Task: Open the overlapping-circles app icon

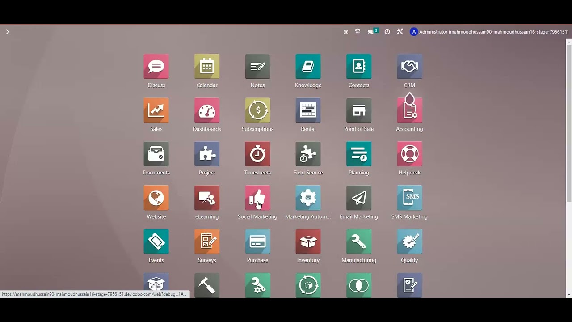Action: (x=359, y=285)
